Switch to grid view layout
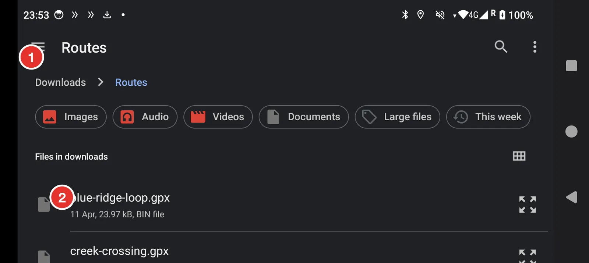 pyautogui.click(x=519, y=156)
